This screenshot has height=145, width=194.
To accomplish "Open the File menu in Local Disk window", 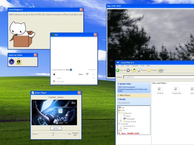I will [117, 66].
